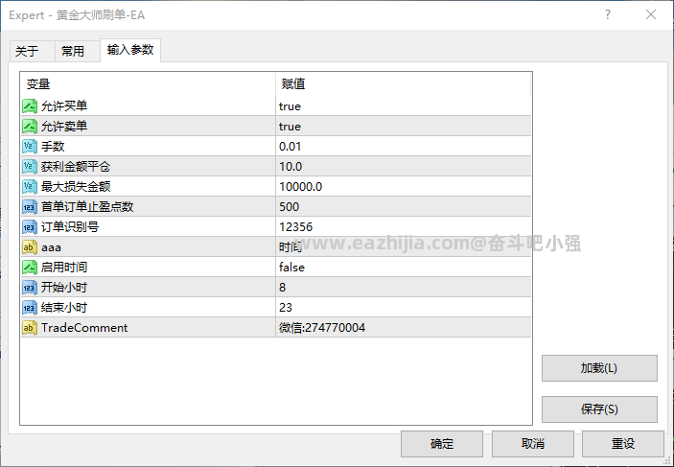Click the boolean icon beside 启用时间

click(30, 268)
